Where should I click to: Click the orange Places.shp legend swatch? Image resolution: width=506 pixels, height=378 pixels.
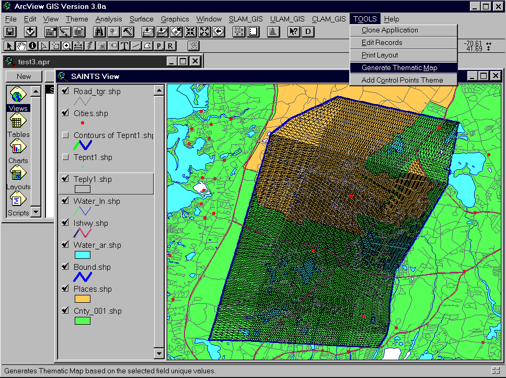click(x=82, y=299)
